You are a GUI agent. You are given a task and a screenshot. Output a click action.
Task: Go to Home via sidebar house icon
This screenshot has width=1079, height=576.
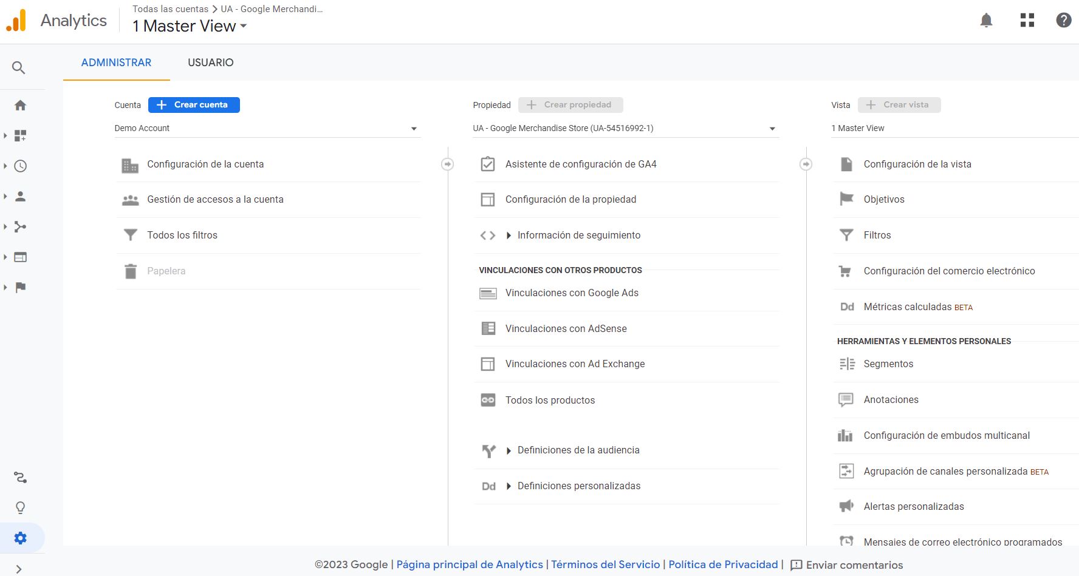(20, 106)
